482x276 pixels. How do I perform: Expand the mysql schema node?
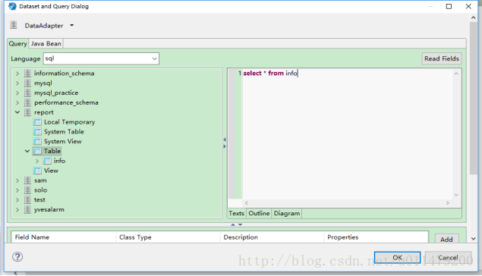pos(17,83)
